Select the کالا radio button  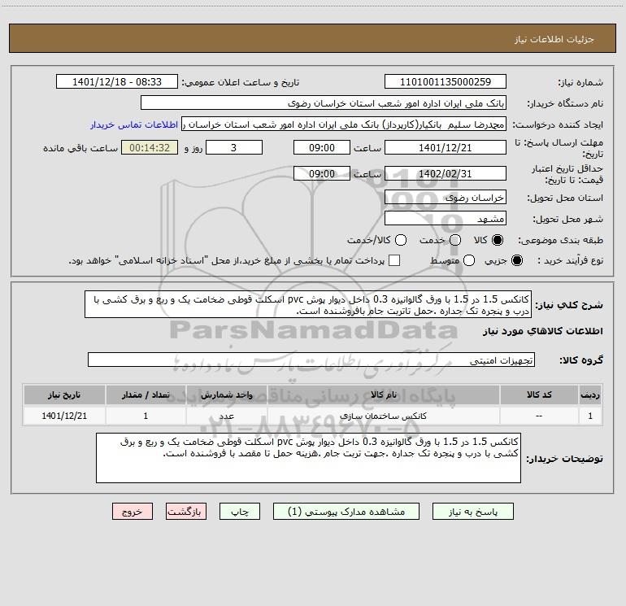coord(498,240)
